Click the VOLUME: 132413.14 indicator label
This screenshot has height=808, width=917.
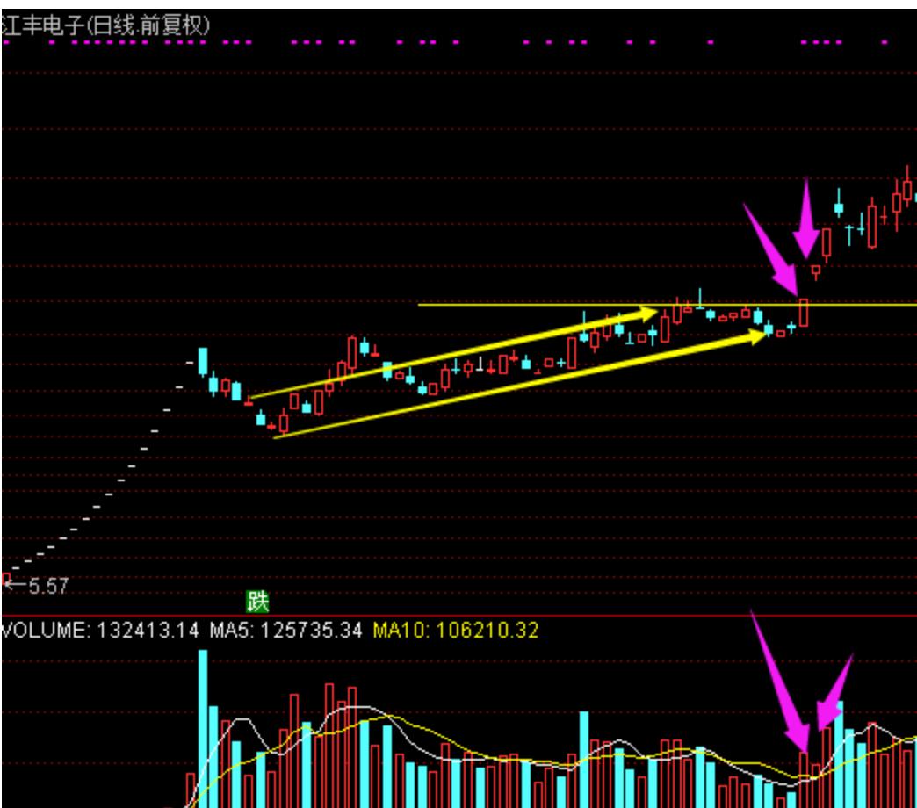102,630
